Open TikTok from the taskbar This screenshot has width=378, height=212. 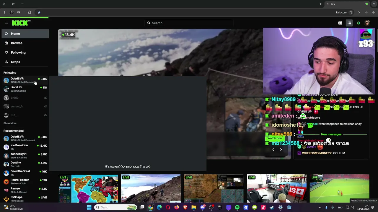tap(263, 207)
